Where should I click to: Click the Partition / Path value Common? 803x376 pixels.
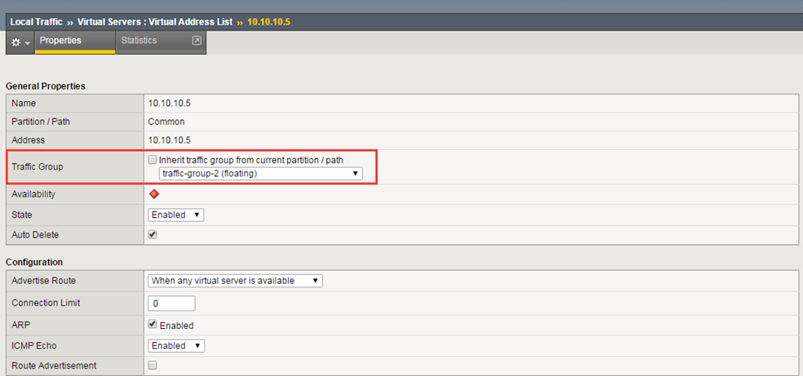[x=166, y=122]
